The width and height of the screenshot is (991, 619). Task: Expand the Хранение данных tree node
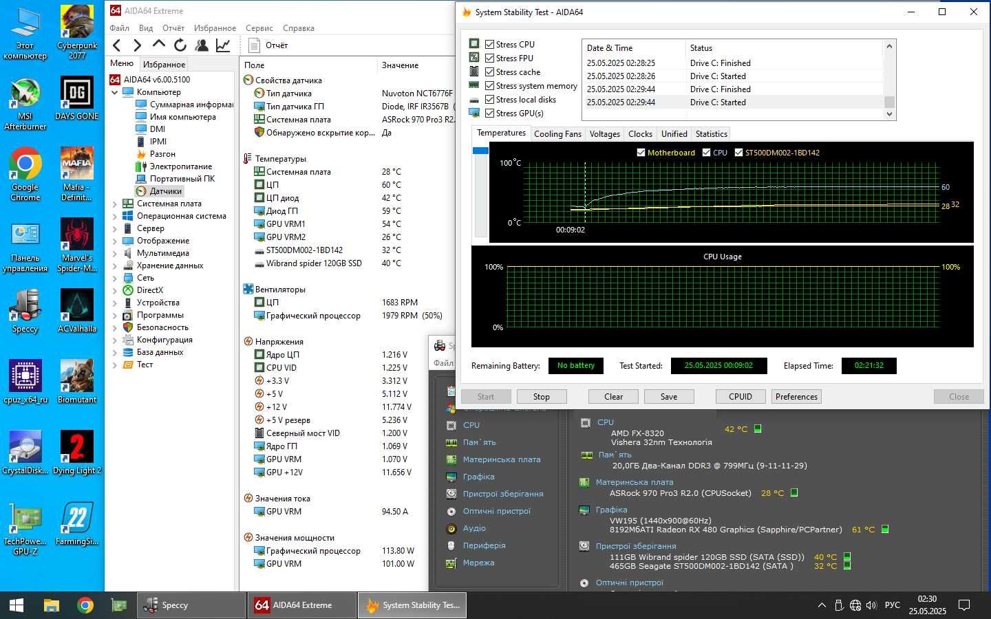click(x=115, y=265)
